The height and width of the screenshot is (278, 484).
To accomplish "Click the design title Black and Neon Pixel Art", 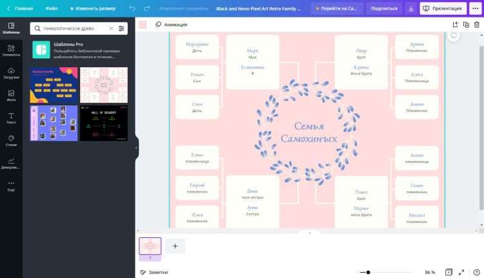I will 258,8.
